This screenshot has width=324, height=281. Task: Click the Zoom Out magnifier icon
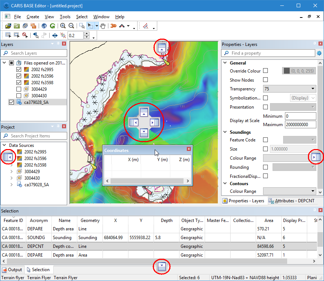point(71,26)
